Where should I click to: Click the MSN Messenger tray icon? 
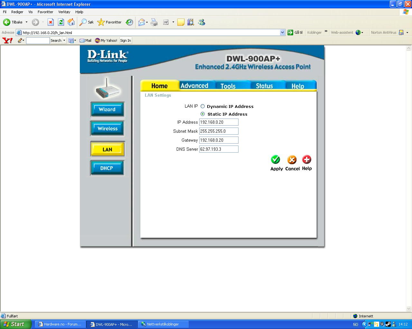coord(394,324)
